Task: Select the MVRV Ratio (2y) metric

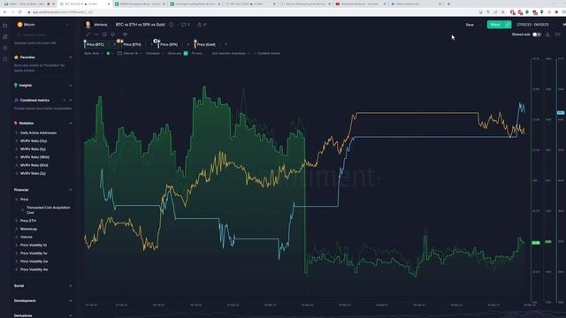Action: (x=33, y=173)
